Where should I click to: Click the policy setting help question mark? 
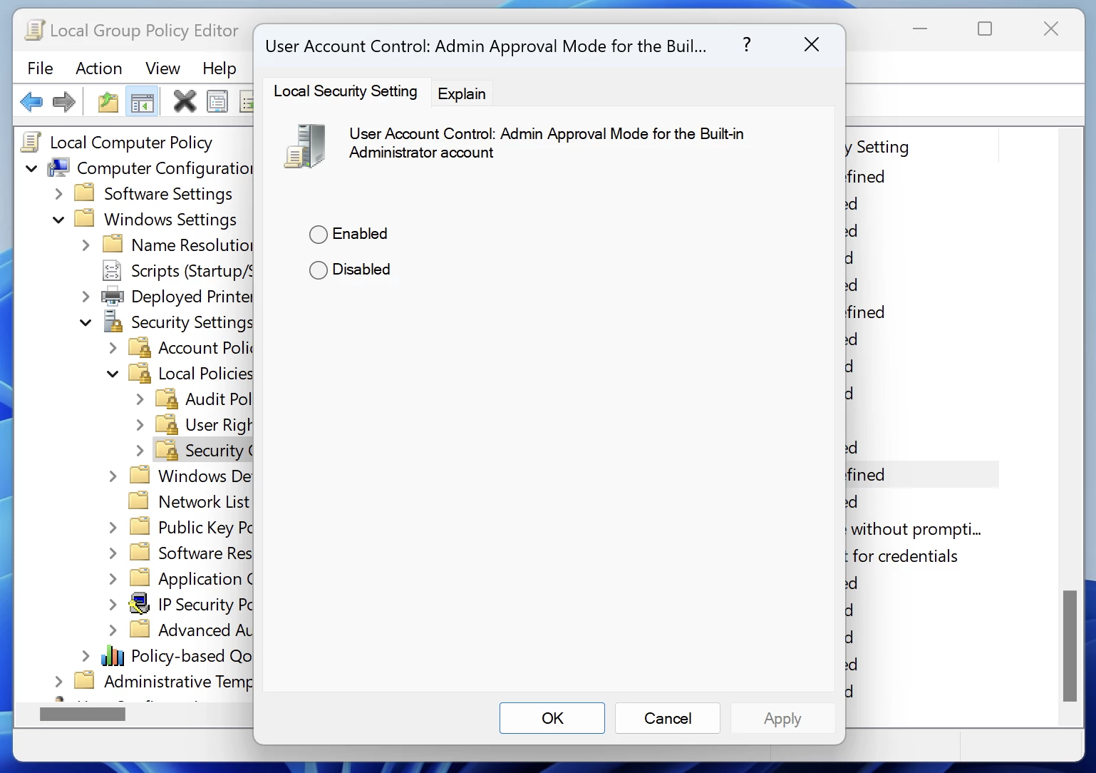tap(746, 45)
